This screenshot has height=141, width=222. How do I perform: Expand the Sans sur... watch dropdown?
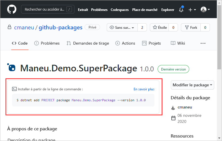click(x=122, y=27)
